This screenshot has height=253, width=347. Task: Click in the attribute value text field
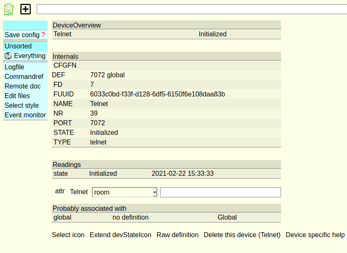click(220, 192)
